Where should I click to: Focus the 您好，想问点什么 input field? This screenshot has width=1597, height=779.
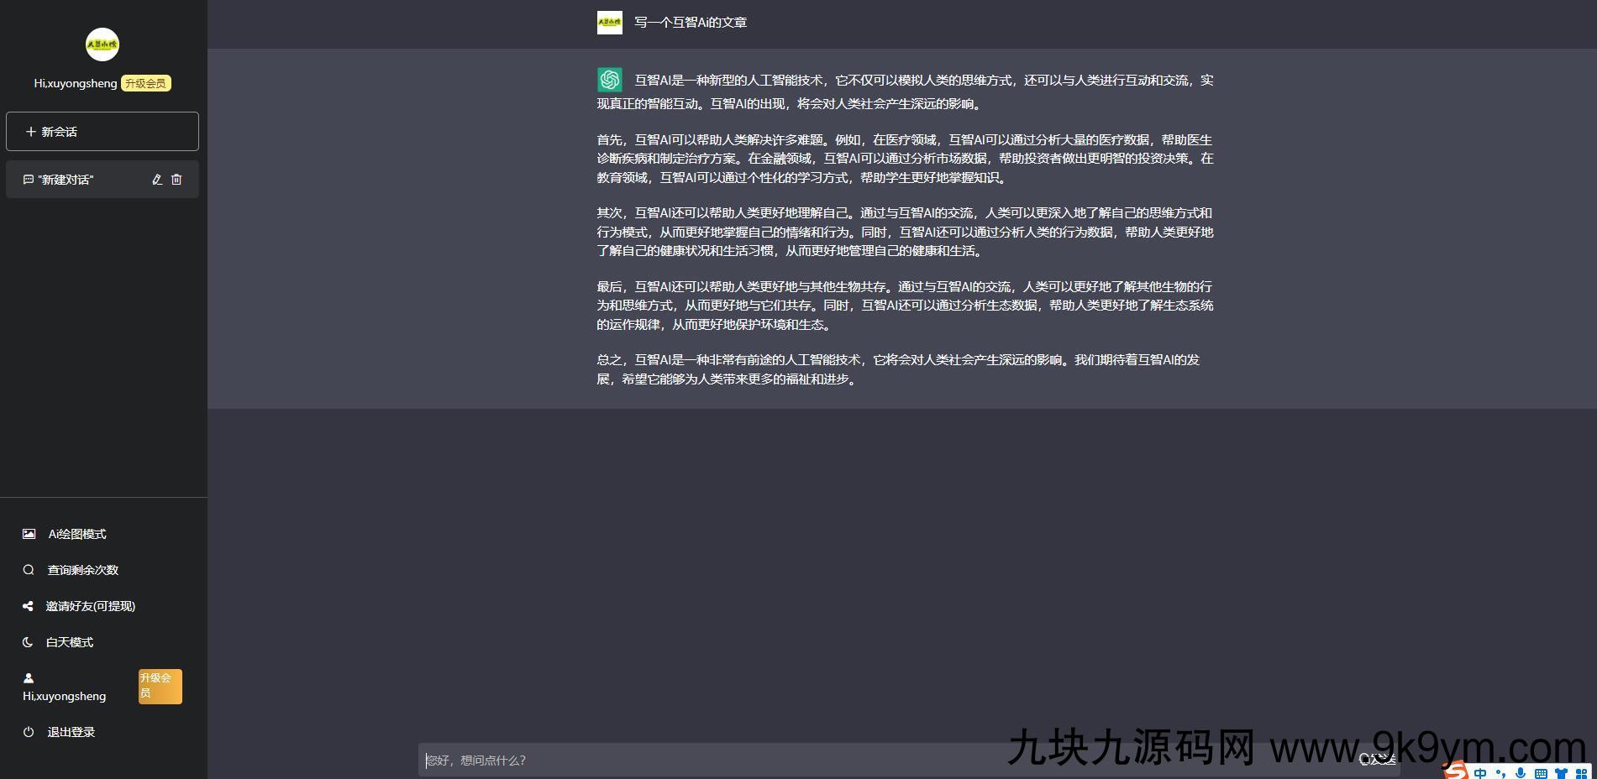(x=886, y=760)
